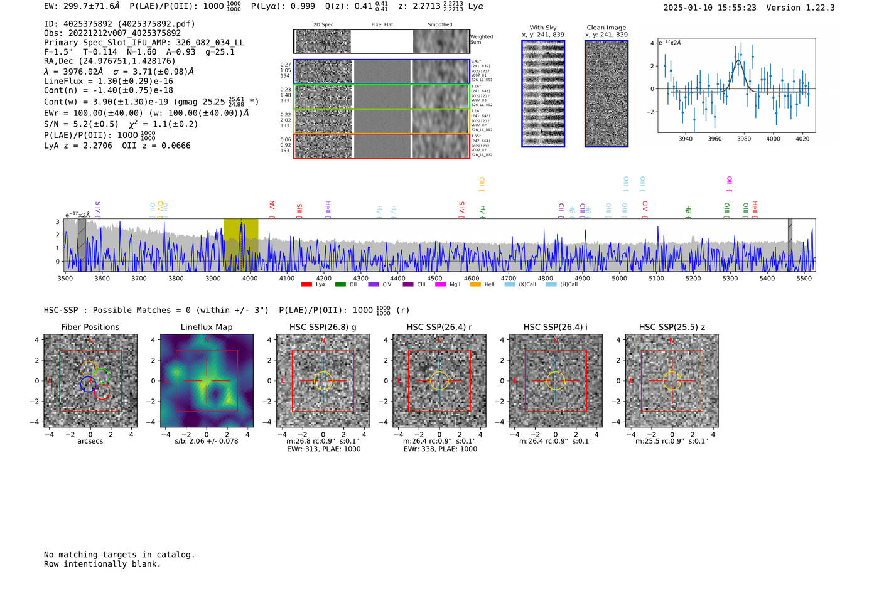Click the orange-framed row Pixel Flat cutout
The width and height of the screenshot is (879, 598).
[382, 121]
